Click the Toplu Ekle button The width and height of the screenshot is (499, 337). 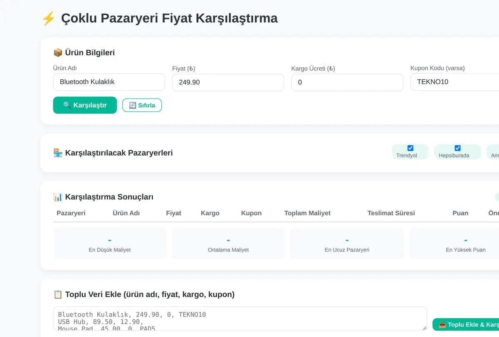466,325
